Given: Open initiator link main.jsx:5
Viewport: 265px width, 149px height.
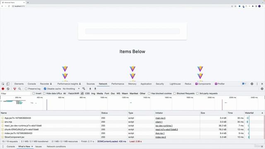Looking at the screenshot, I should (160, 118).
